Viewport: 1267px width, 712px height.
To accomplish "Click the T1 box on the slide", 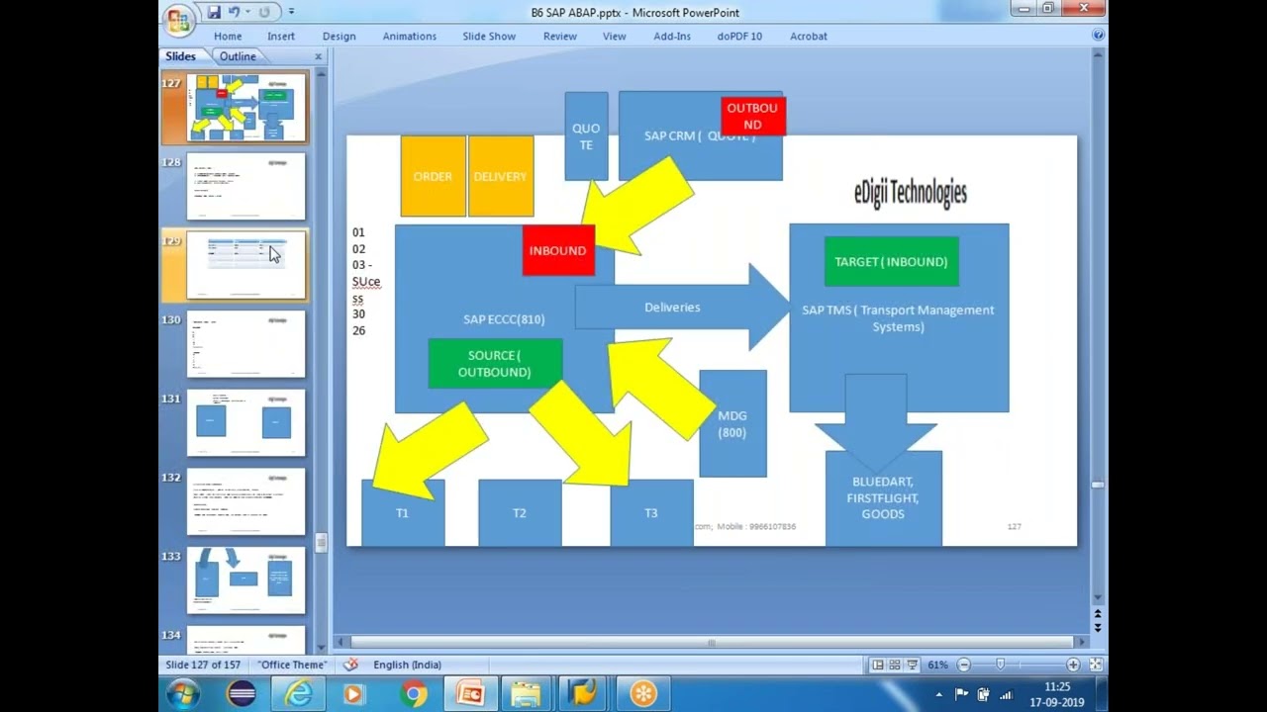I will (403, 512).
